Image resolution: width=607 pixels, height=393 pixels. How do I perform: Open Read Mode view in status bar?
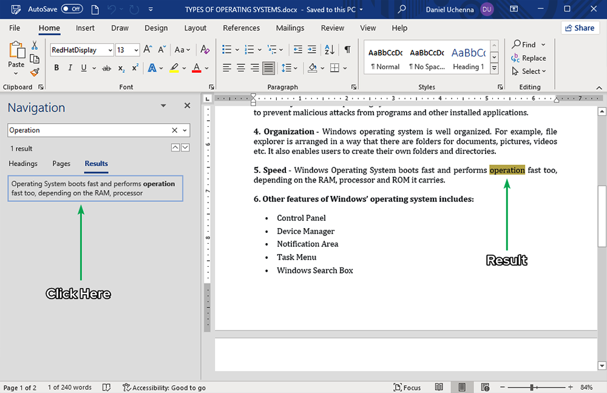click(x=439, y=388)
